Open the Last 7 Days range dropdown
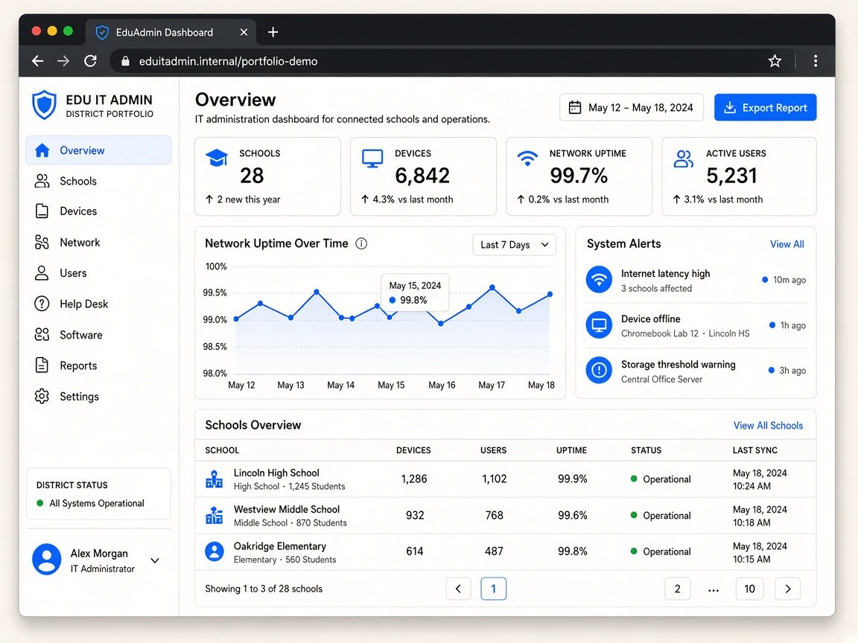Viewport: 858px width, 643px height. coord(515,245)
